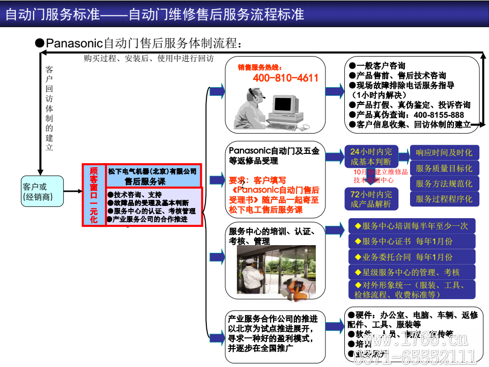Screen dimensions: 489x367
Task: Click the 400-810-4611 hotline number
Action: pos(285,78)
